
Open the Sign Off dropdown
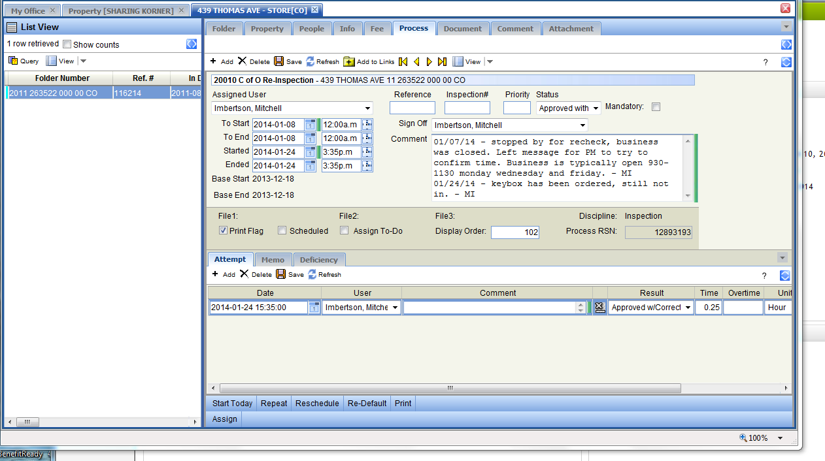click(582, 125)
